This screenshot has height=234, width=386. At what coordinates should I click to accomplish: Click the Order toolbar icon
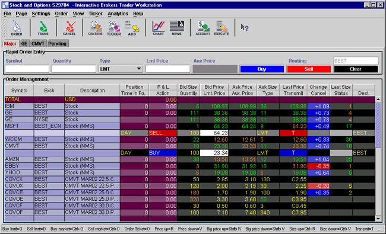coord(17,28)
